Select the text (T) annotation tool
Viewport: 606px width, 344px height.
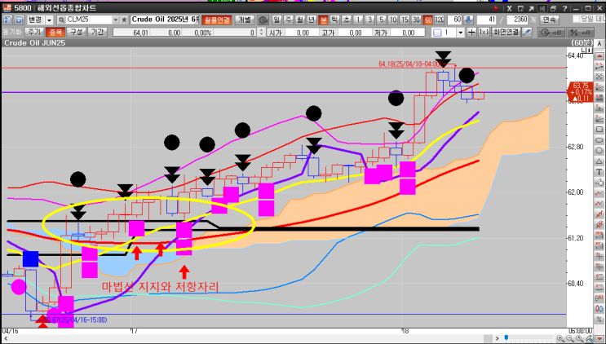[x=599, y=171]
